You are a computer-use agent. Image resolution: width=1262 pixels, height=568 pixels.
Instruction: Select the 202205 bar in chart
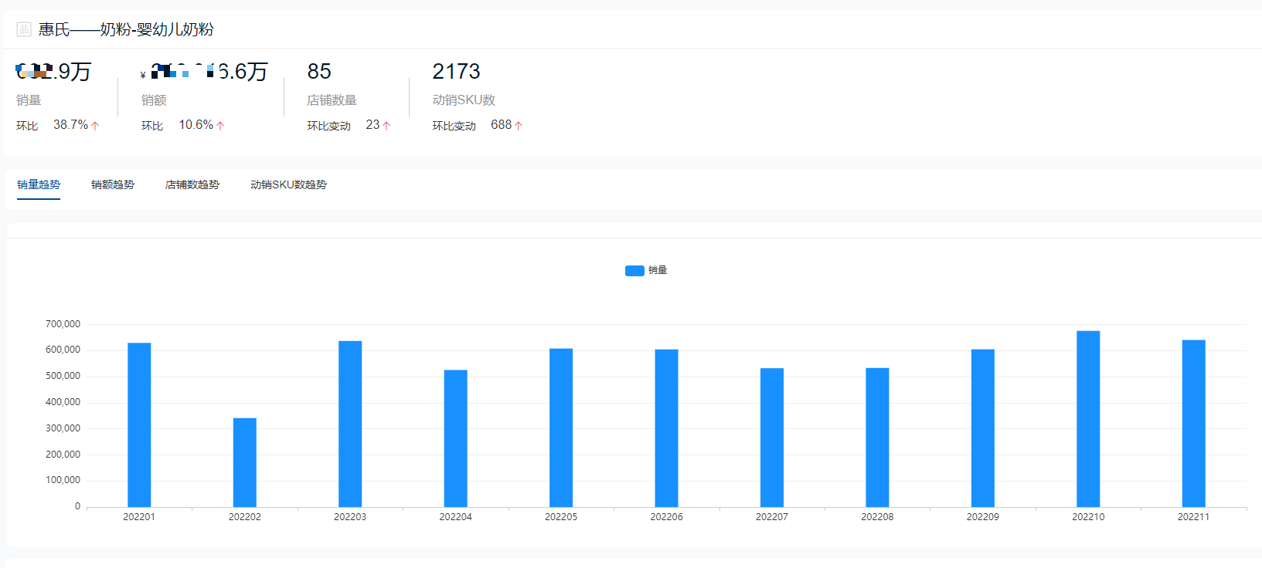click(x=561, y=428)
